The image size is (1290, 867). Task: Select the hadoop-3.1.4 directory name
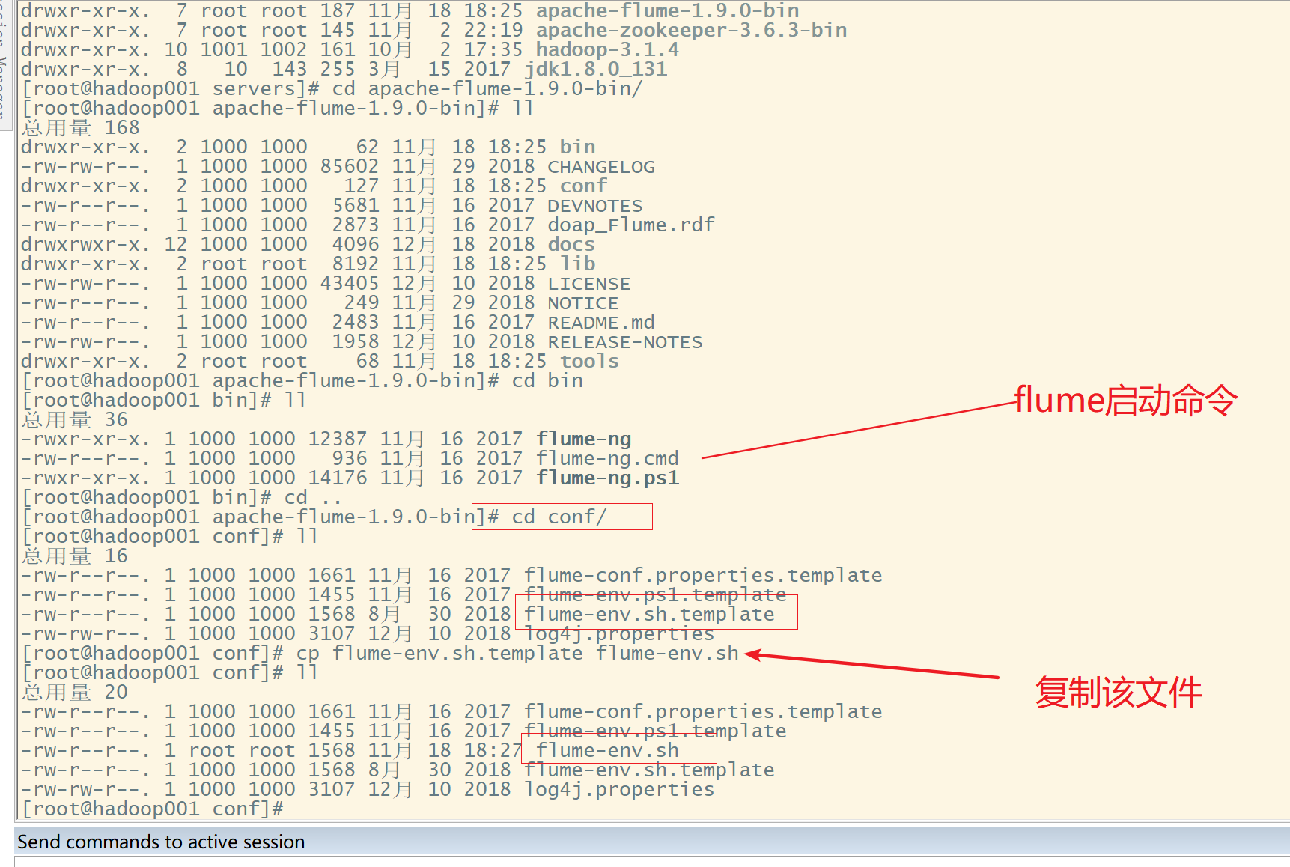(607, 50)
